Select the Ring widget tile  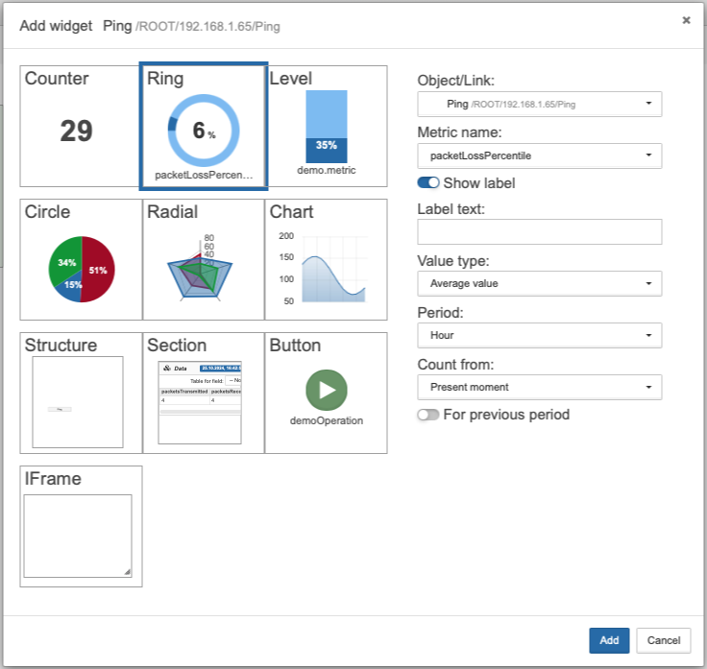(204, 126)
